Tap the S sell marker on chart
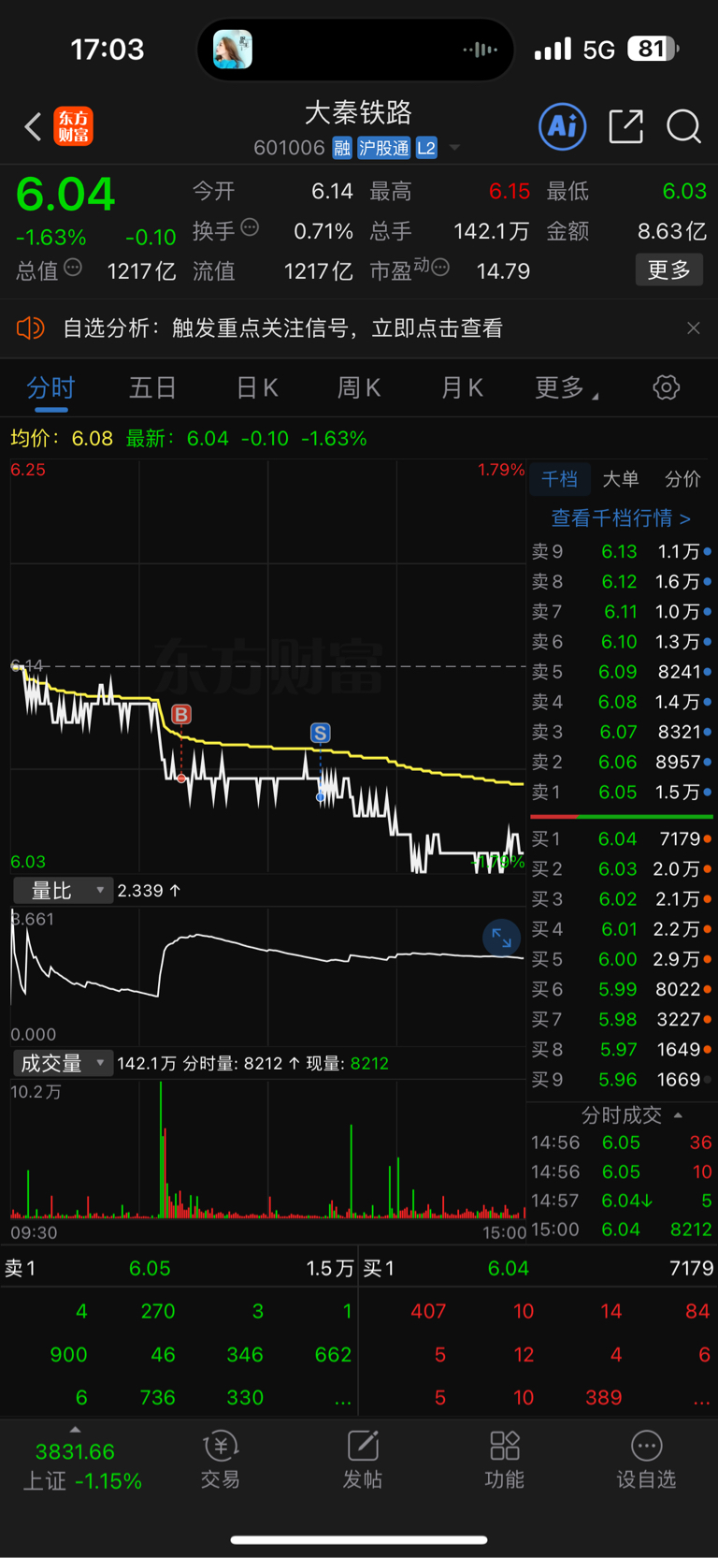The image size is (718, 1558). [321, 733]
